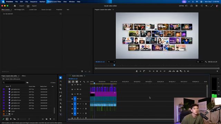Open the Full playback resolution dropdown

pos(200,62)
